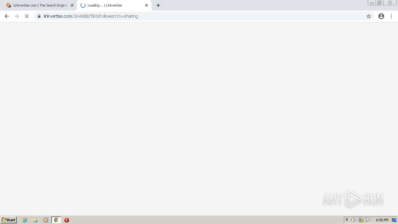Show desktop using the tray corner button
398x224 pixels.
pos(394,220)
